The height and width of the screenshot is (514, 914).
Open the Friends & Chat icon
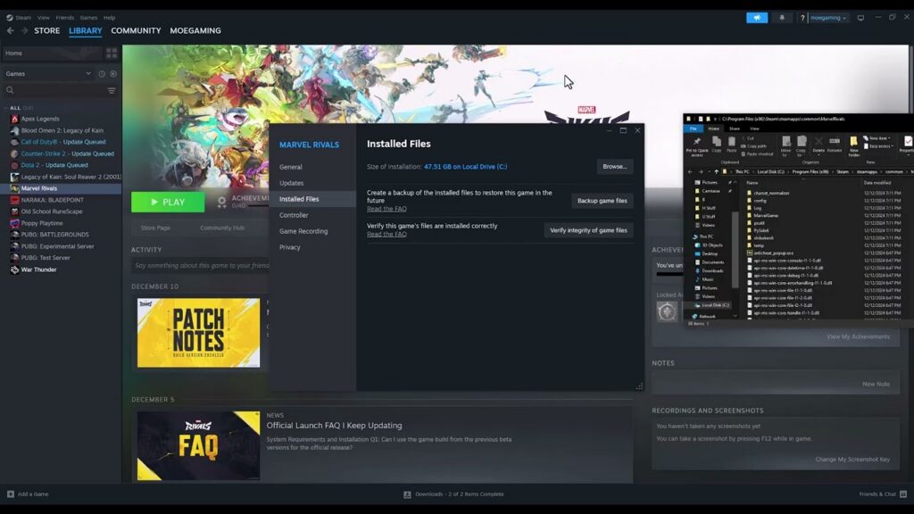[903, 493]
